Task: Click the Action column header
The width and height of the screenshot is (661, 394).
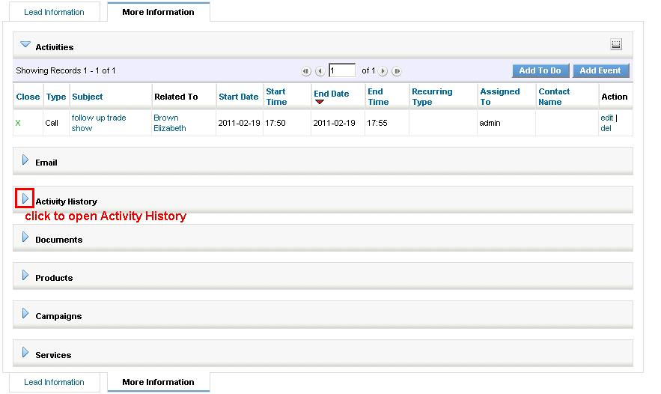Action: click(614, 97)
